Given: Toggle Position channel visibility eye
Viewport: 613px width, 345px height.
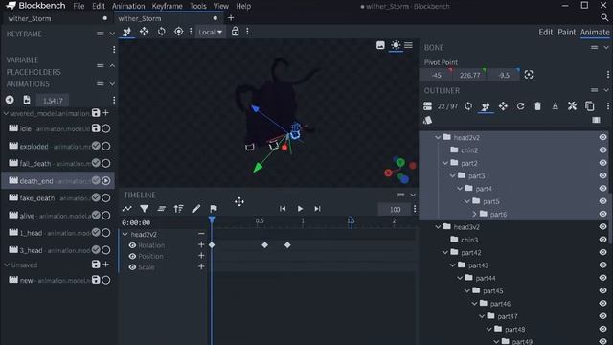Looking at the screenshot, I should pyautogui.click(x=132, y=256).
